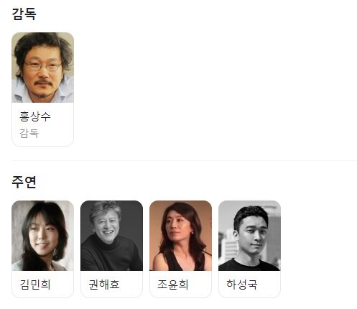Click blank card space right of 홍상수 name
Image resolution: width=357 pixels, height=309 pixels.
pyautogui.click(x=62, y=116)
